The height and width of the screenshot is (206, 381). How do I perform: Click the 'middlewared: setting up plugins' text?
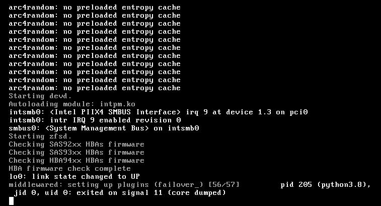[x=79, y=185]
